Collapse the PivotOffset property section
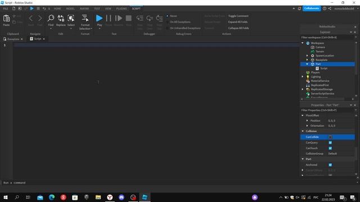360x202 pixels. pyautogui.click(x=303, y=116)
